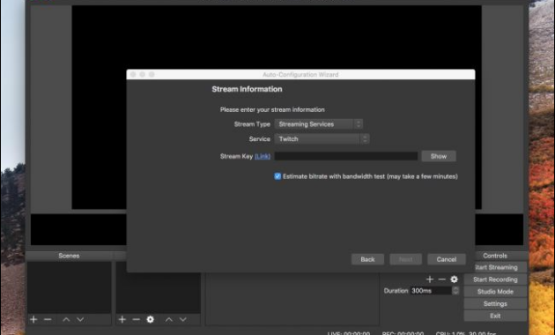
Task: Open the stream key Link
Action: pos(263,156)
